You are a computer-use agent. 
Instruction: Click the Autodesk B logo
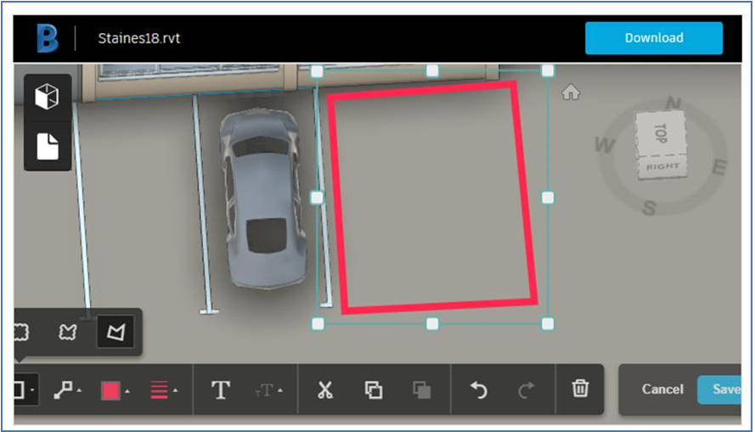point(48,38)
